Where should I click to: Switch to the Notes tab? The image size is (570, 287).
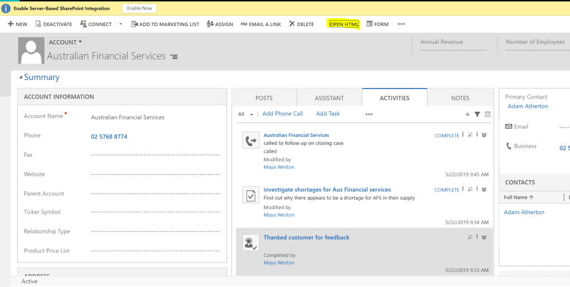[460, 98]
